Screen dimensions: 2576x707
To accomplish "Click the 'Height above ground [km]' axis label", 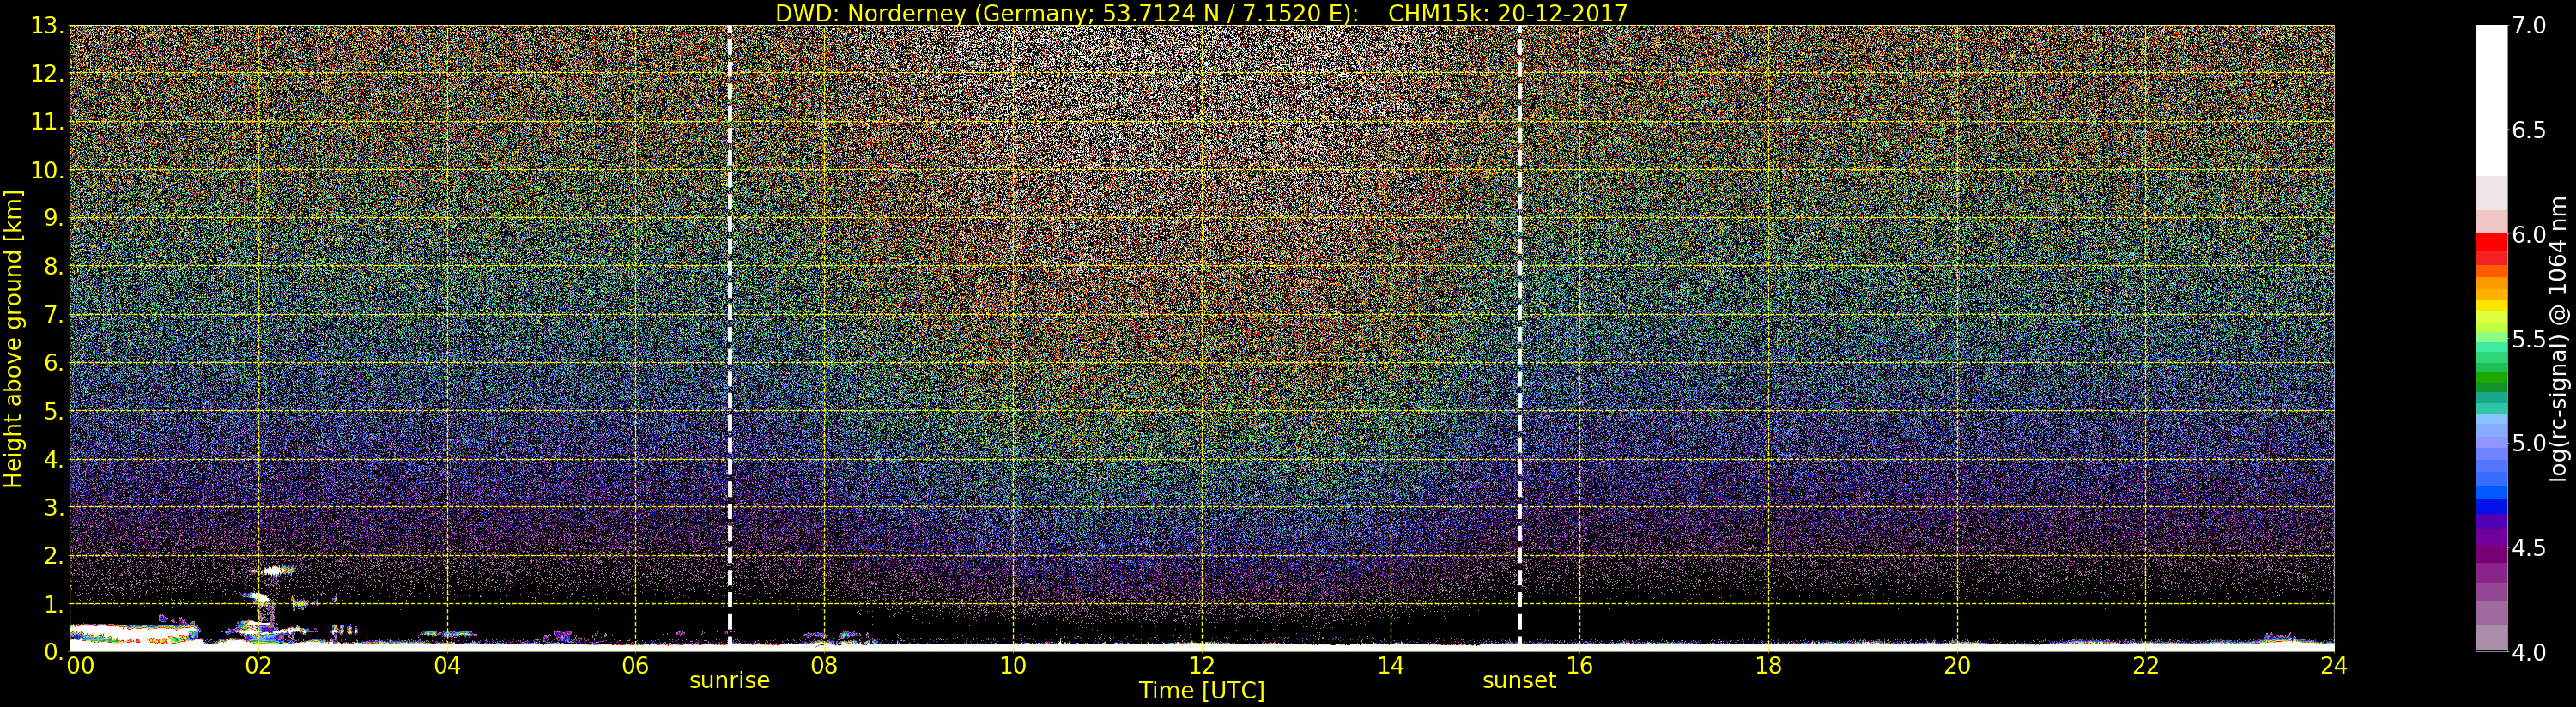I will pos(13,339).
